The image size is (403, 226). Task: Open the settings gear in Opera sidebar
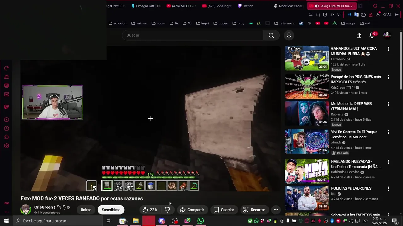click(6, 146)
